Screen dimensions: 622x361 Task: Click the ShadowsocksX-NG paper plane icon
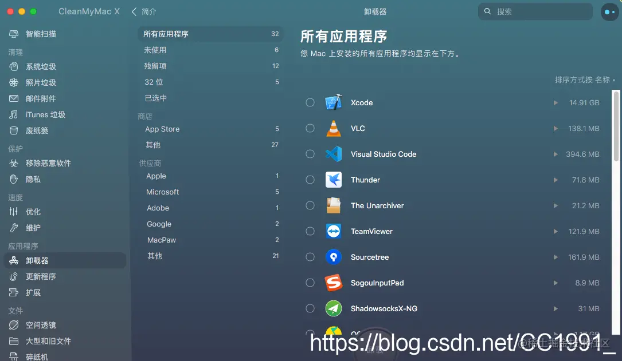pos(334,308)
